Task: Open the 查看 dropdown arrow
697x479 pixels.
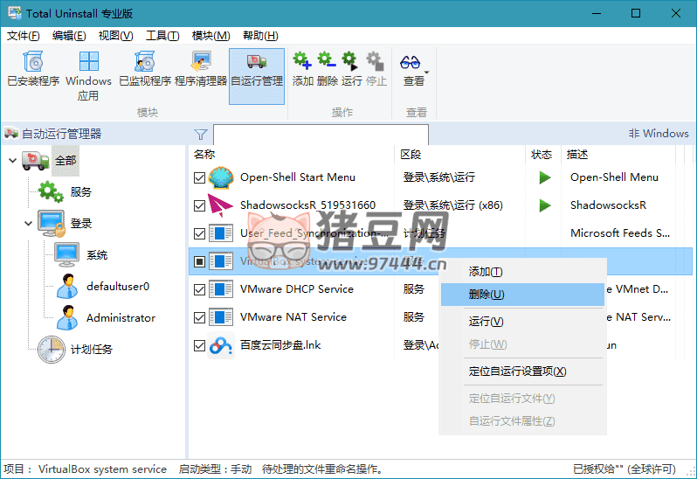Action: 427,73
